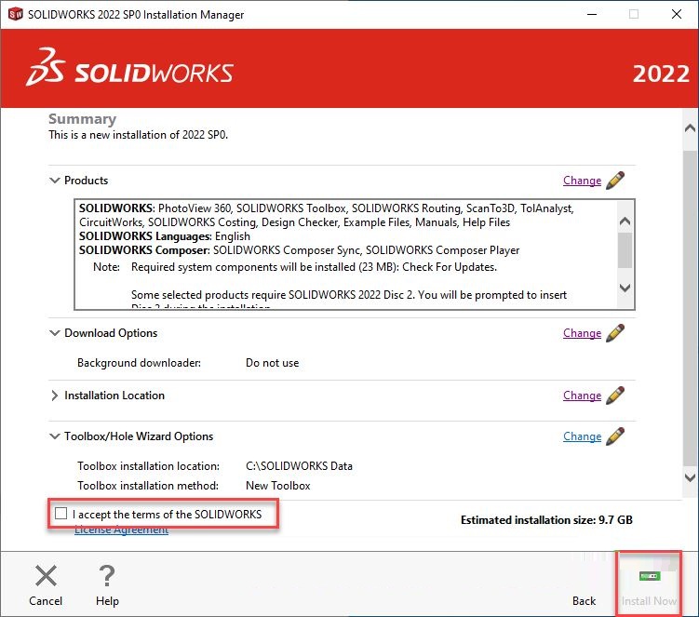Click the Change link for Installation Location
Screen dimensions: 699x617
click(583, 396)
